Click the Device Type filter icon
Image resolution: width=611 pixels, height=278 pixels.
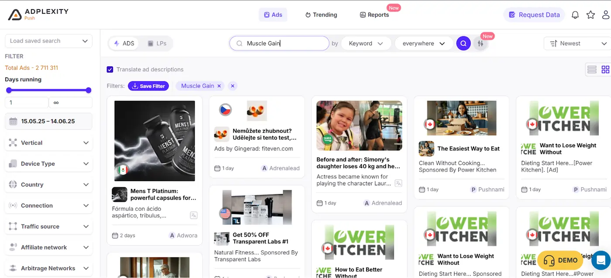tap(13, 163)
